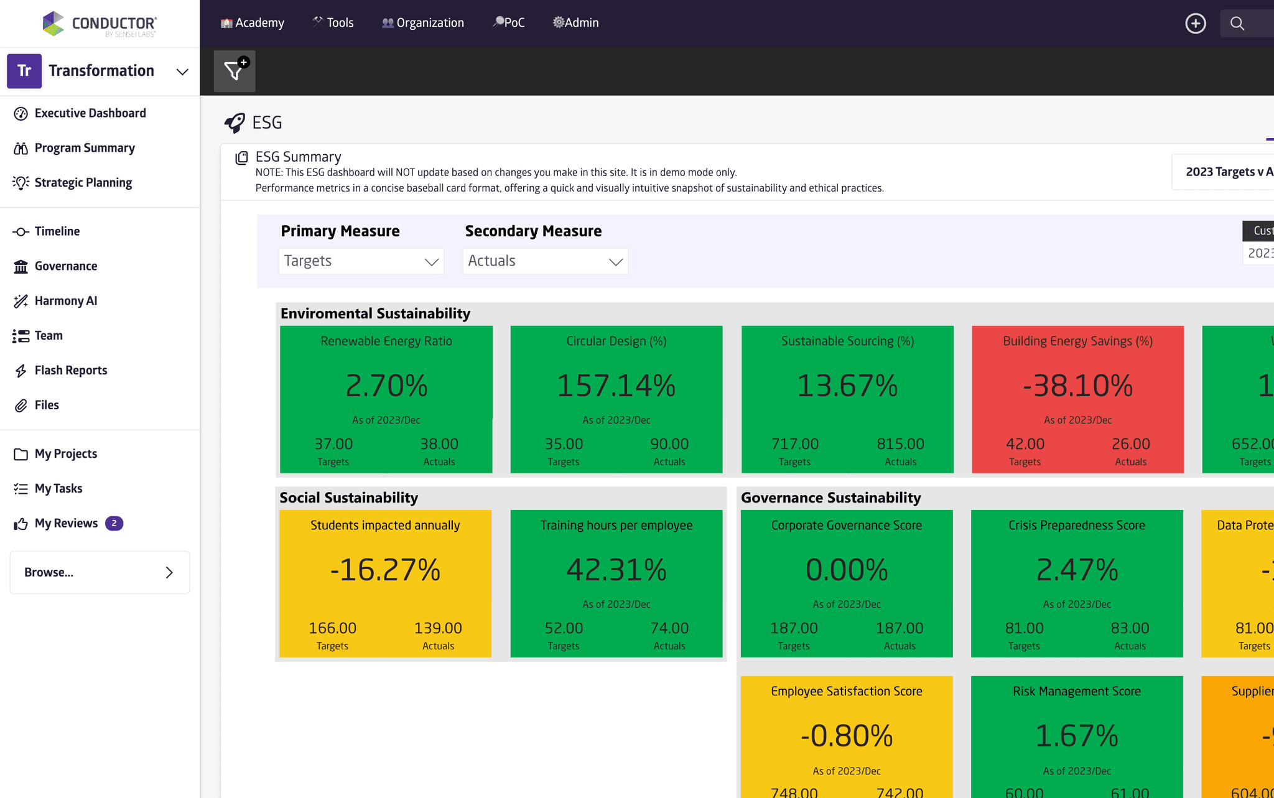Select the Training hours per employee card
Image resolution: width=1274 pixels, height=798 pixels.
[616, 583]
